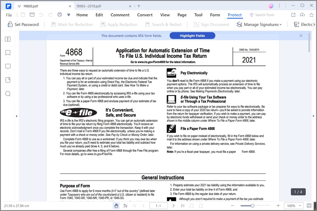Click the user account avatar
This screenshot has height=211, width=317.
click(x=271, y=6)
